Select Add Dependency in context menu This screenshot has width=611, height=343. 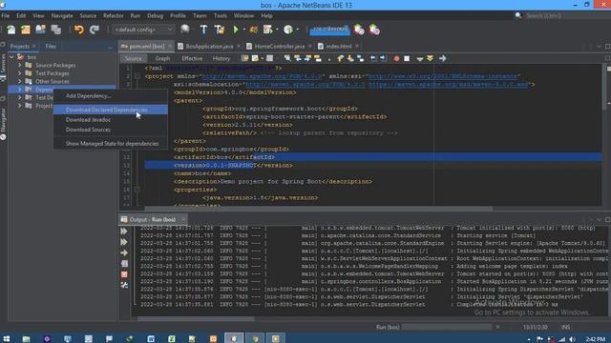tap(111, 95)
